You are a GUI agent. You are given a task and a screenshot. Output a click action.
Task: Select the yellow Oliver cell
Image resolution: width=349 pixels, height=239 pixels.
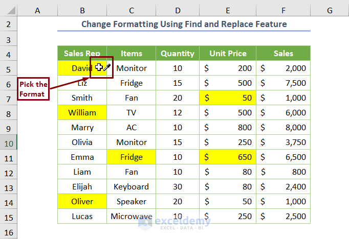point(82,202)
